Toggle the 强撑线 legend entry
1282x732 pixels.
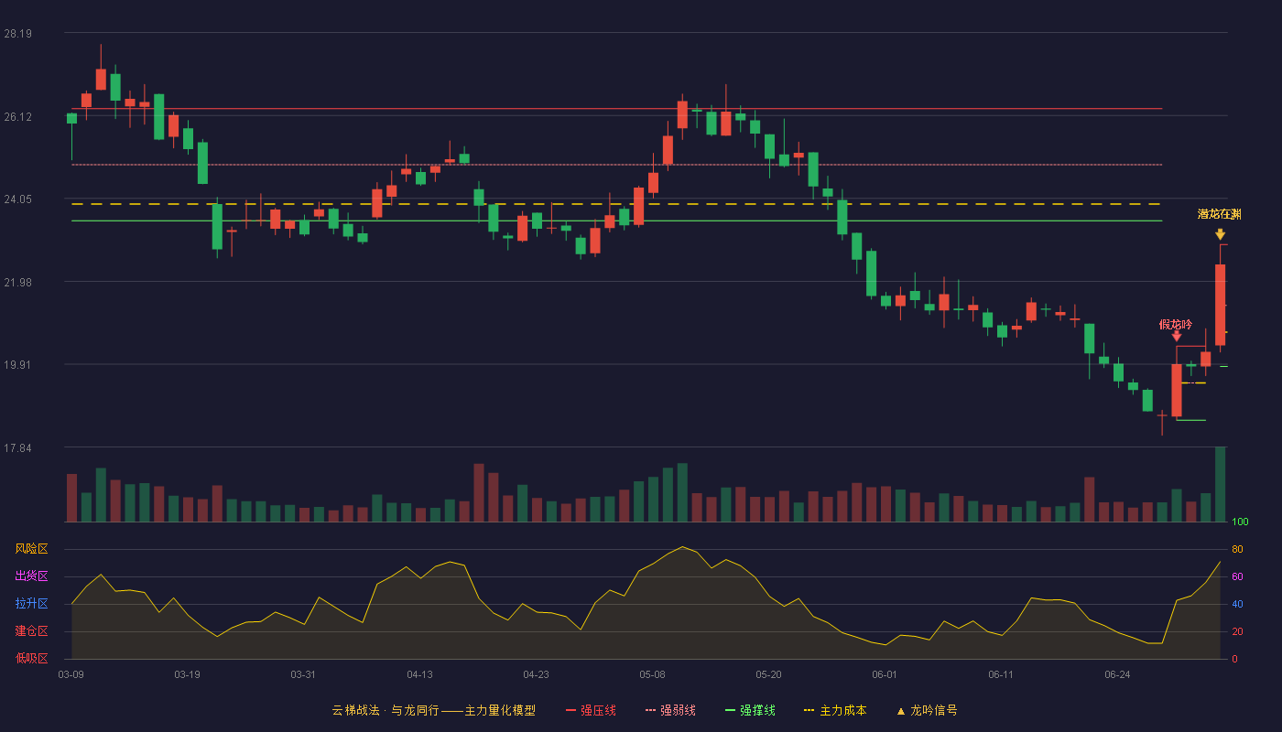tap(750, 710)
